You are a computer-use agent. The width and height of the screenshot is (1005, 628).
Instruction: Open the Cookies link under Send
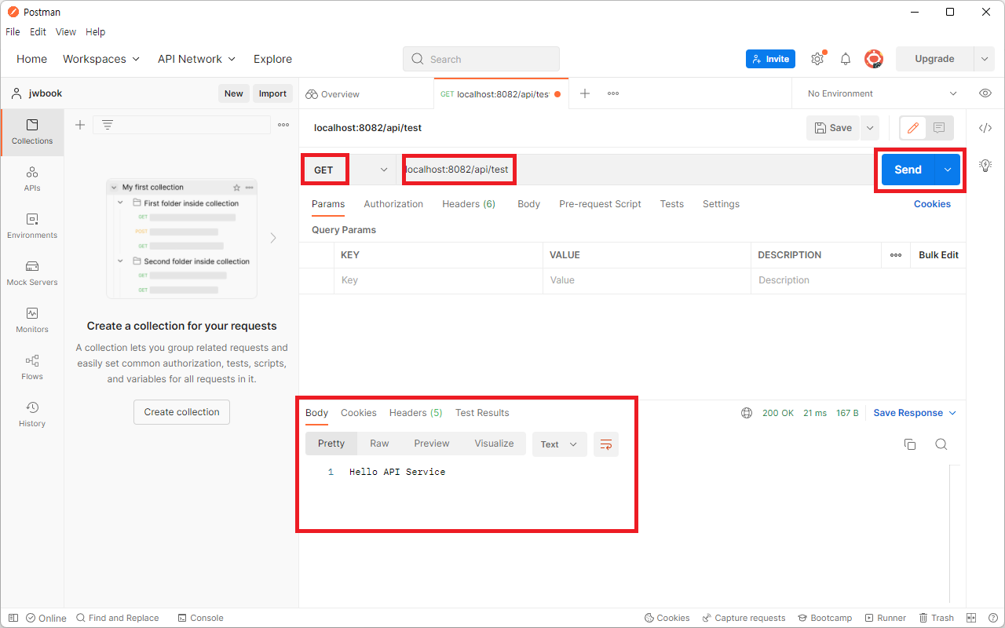click(932, 204)
